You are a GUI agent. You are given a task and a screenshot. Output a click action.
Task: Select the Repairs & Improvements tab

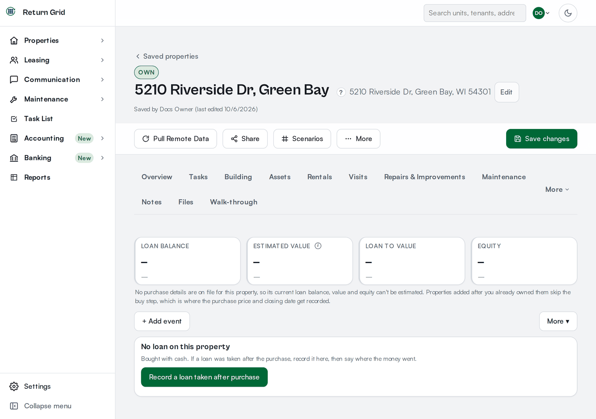pos(424,177)
